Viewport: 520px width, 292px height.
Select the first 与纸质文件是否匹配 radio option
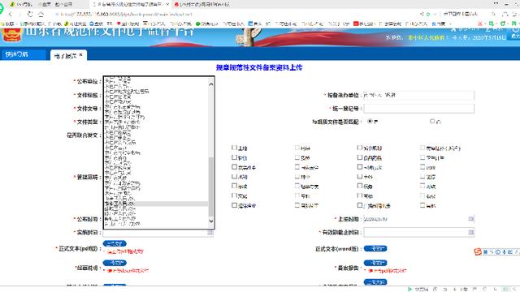[370, 121]
